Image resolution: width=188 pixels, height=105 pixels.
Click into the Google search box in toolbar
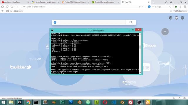(161, 7)
